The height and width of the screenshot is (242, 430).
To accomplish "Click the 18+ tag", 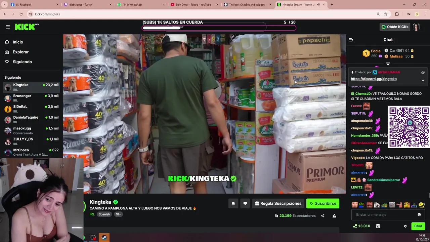I will [x=118, y=214].
